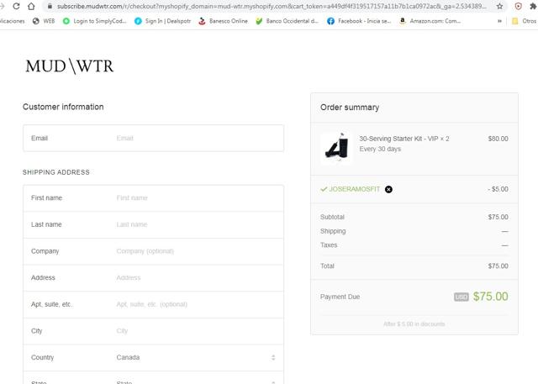Open the State dropdown

153,378
